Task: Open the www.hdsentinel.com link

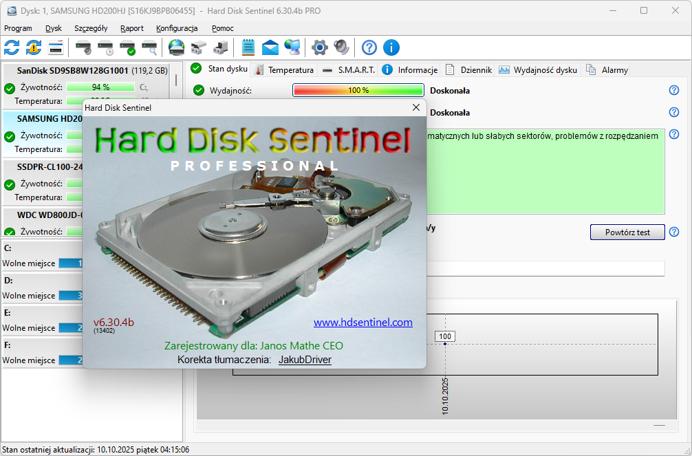Action: pyautogui.click(x=363, y=323)
